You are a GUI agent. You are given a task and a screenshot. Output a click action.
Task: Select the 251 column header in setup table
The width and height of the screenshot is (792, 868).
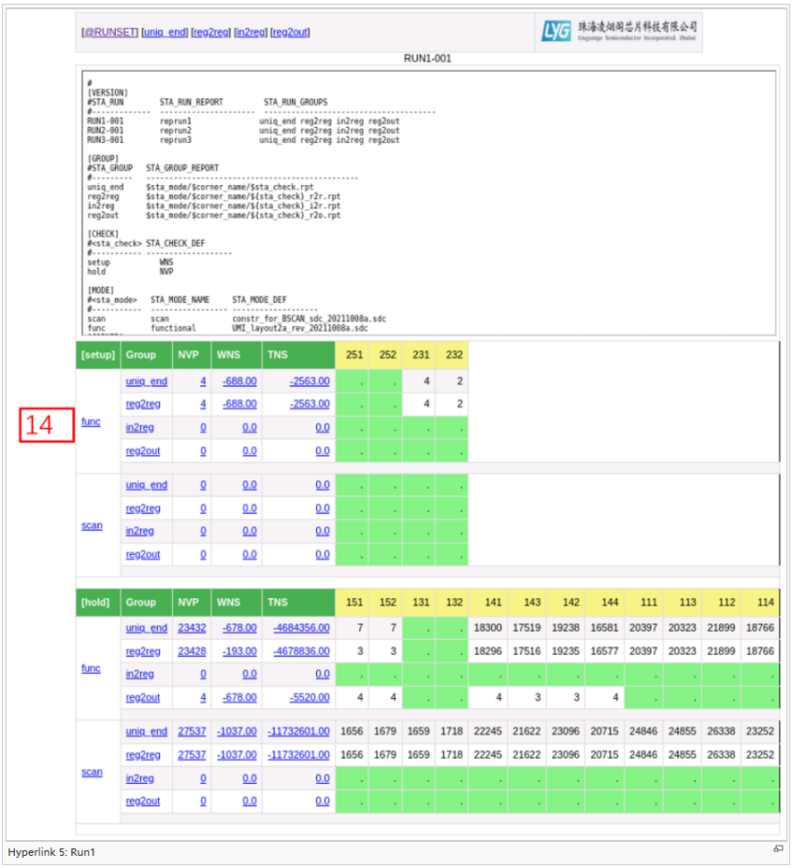pyautogui.click(x=354, y=355)
